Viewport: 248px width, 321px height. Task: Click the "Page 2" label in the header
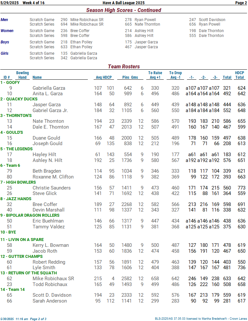pos(241,3)
